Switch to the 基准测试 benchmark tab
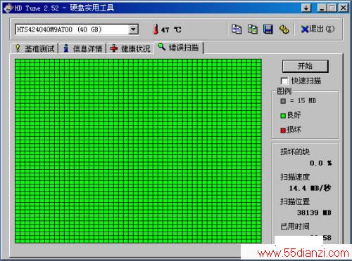The height and width of the screenshot is (261, 352). pos(34,48)
